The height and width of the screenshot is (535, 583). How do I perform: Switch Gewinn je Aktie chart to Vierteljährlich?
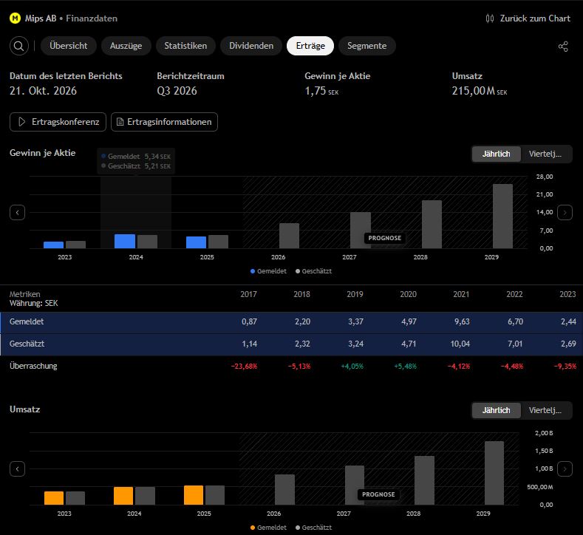coord(545,154)
